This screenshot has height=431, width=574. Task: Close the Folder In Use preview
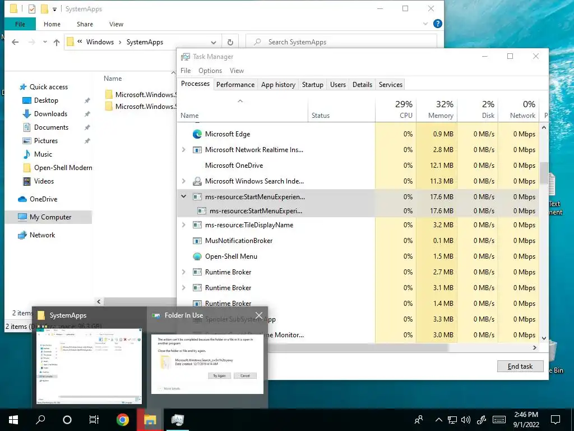pyautogui.click(x=259, y=315)
